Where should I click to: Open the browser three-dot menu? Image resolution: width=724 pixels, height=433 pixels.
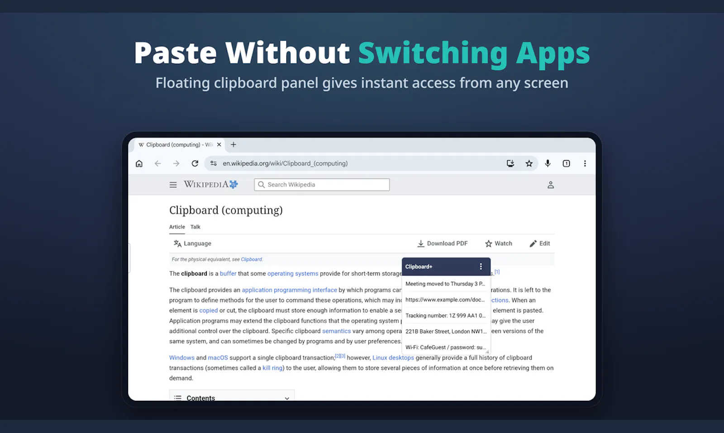(585, 163)
